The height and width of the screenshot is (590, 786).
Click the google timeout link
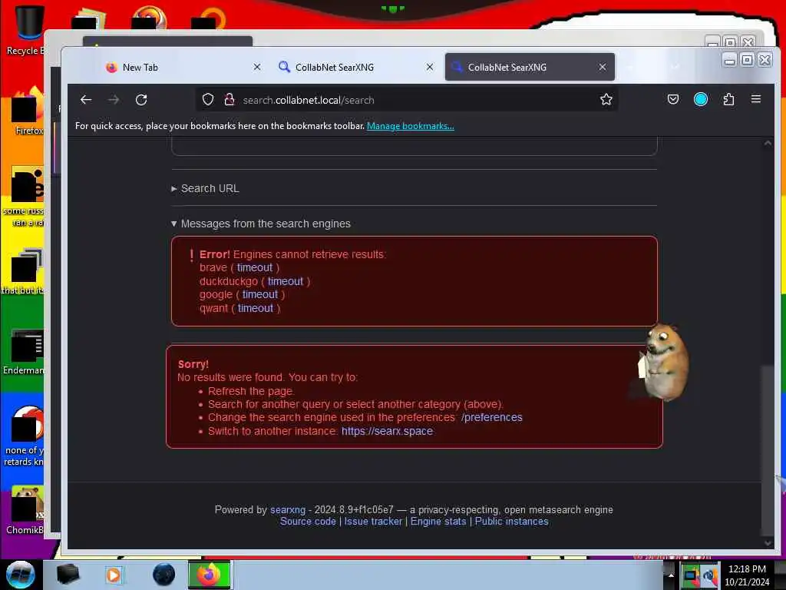(260, 294)
